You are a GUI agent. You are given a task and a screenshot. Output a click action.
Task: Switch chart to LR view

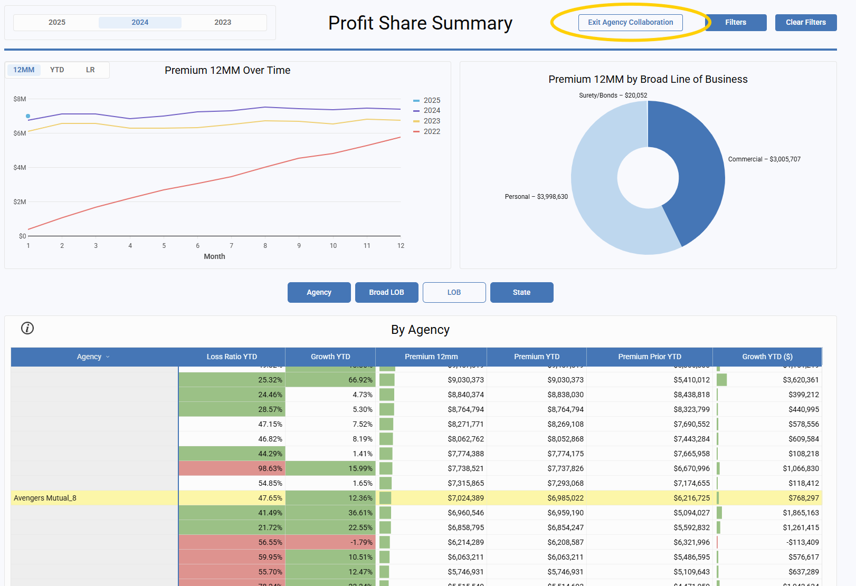90,70
